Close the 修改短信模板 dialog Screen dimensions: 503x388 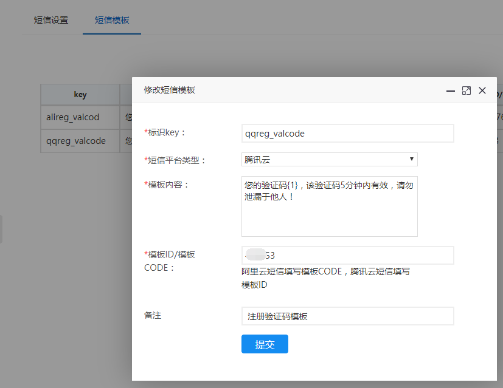(x=482, y=90)
